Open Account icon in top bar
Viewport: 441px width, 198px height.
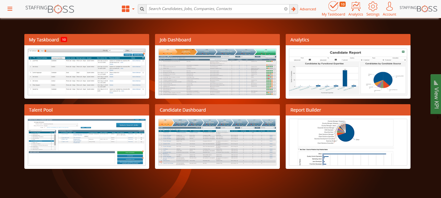389,9
